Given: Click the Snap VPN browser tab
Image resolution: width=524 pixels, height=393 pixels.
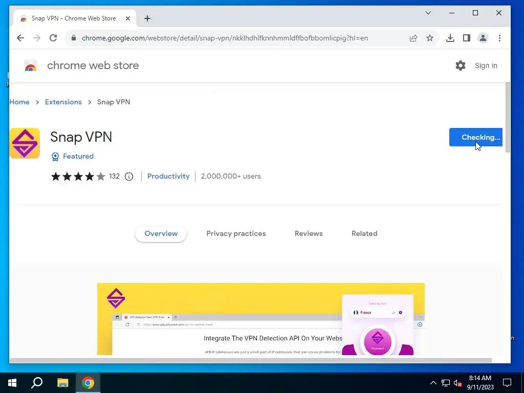Looking at the screenshot, I should [75, 19].
